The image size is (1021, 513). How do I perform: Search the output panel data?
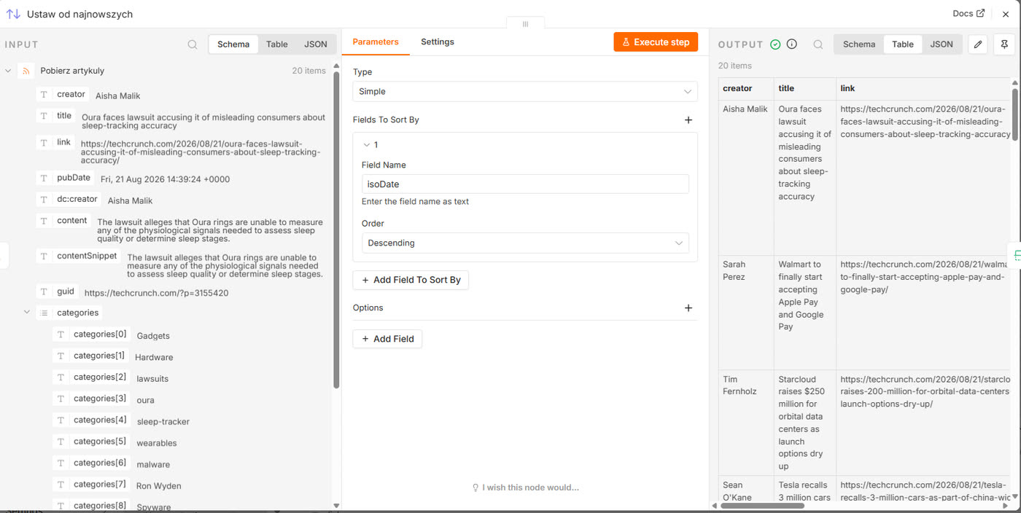[818, 44]
